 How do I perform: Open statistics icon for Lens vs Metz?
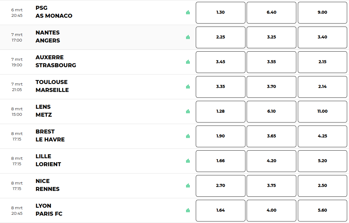(188, 112)
